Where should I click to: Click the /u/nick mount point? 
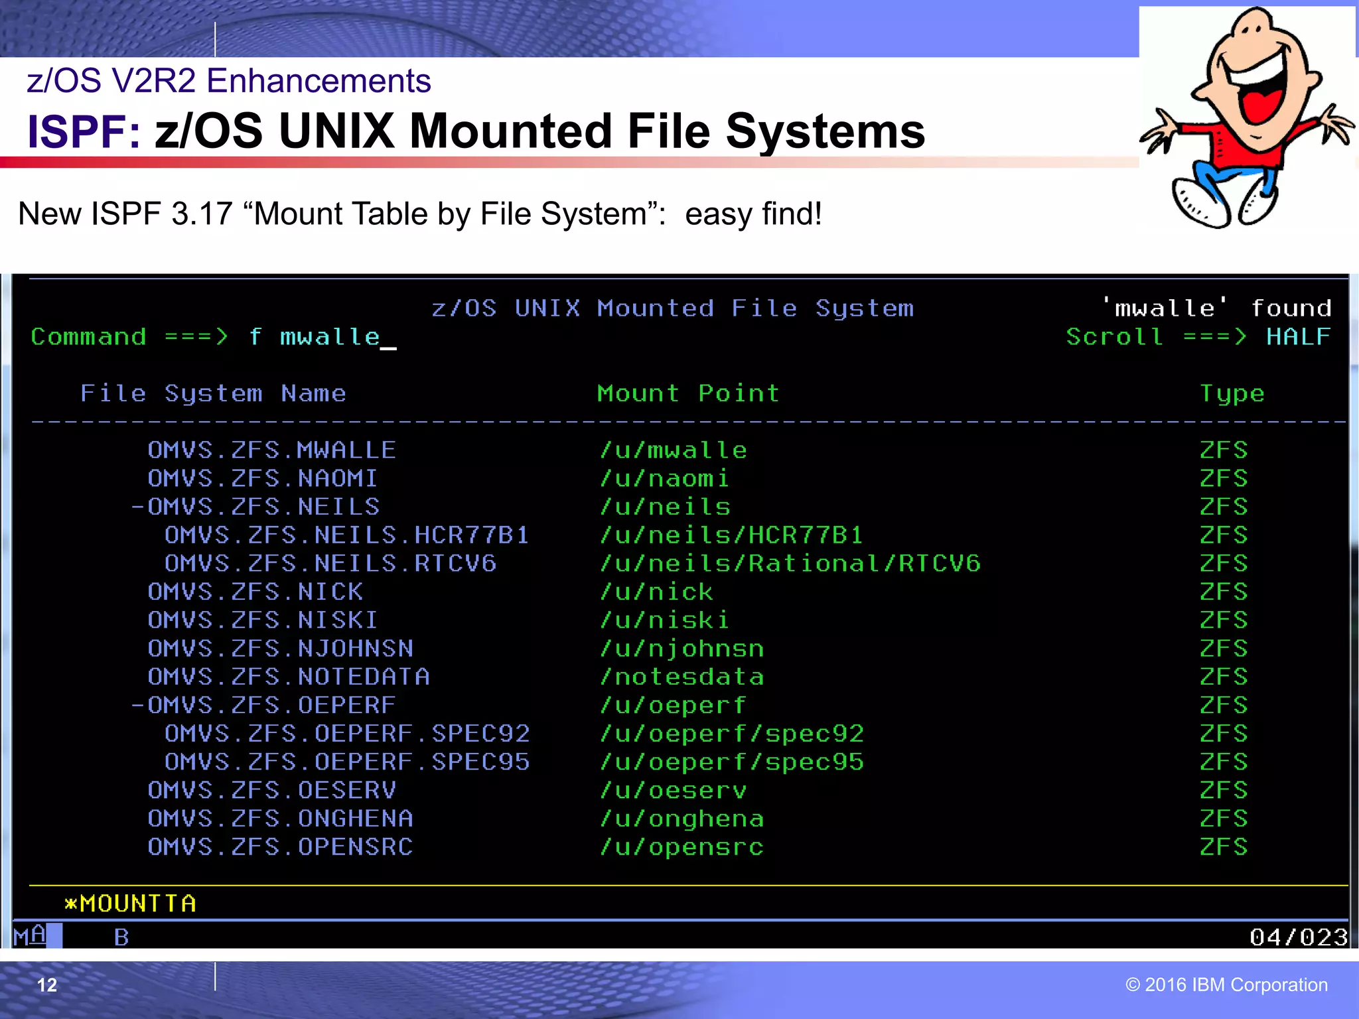(x=656, y=592)
